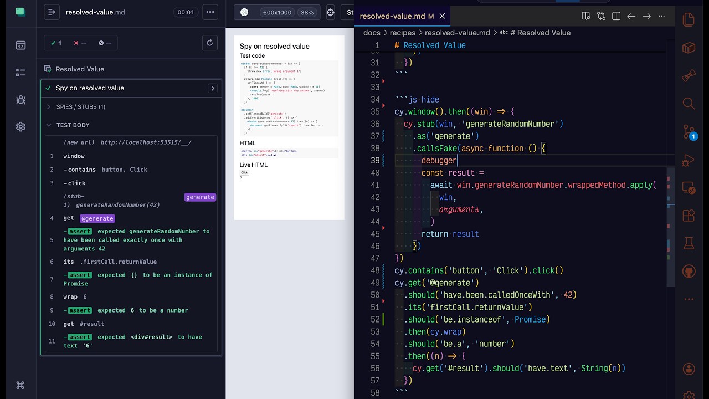709x399 pixels.
Task: Click assert expected 6 to be a number
Action: (x=131, y=310)
